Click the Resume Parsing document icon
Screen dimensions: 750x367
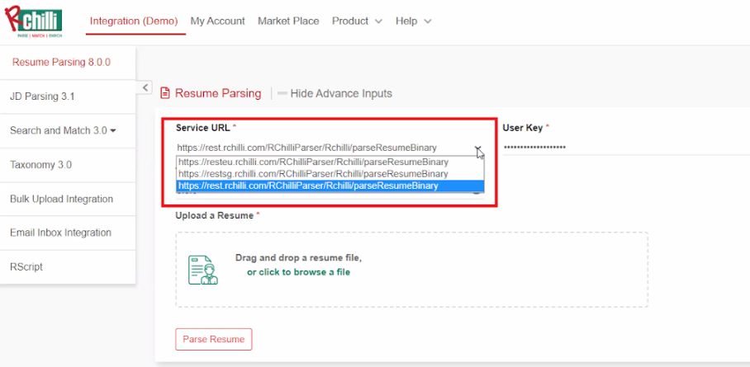[165, 93]
